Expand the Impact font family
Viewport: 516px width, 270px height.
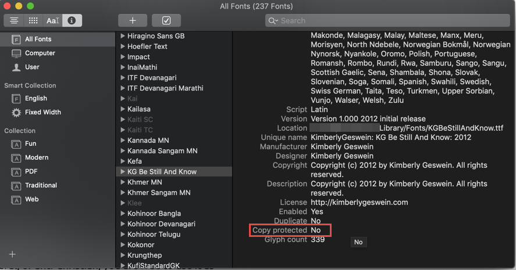click(x=123, y=57)
